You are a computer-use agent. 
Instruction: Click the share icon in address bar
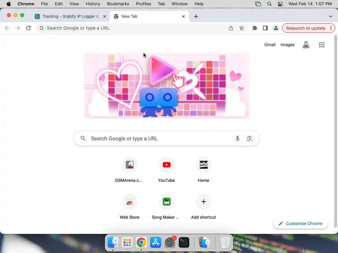coord(231,28)
